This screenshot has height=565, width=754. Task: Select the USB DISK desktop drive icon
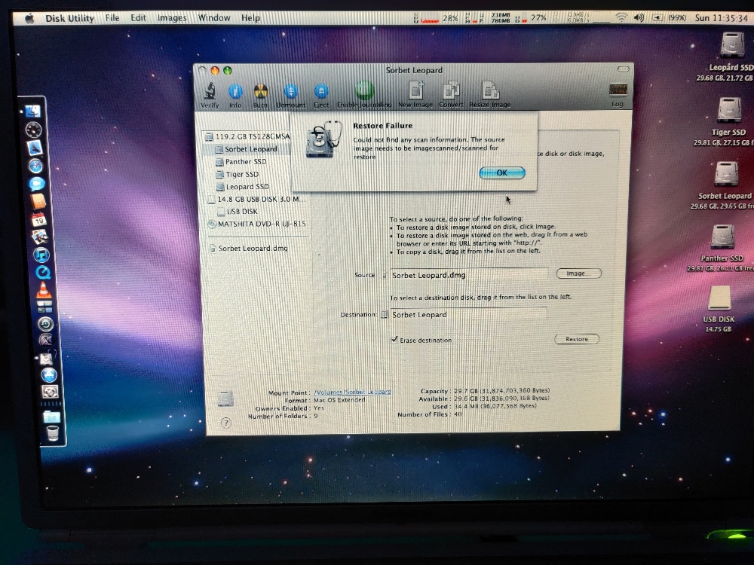click(x=719, y=298)
